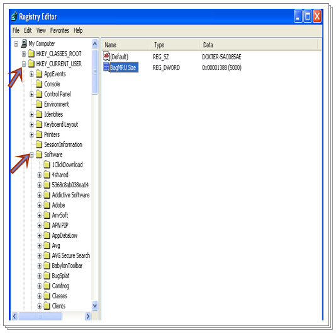Click the tree scroll down arrow

(95, 305)
